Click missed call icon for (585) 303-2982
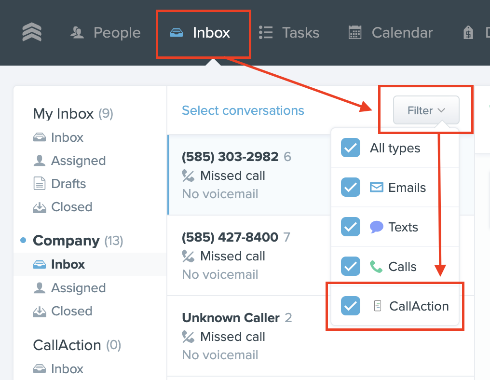Viewport: 490px width, 380px height. click(188, 176)
